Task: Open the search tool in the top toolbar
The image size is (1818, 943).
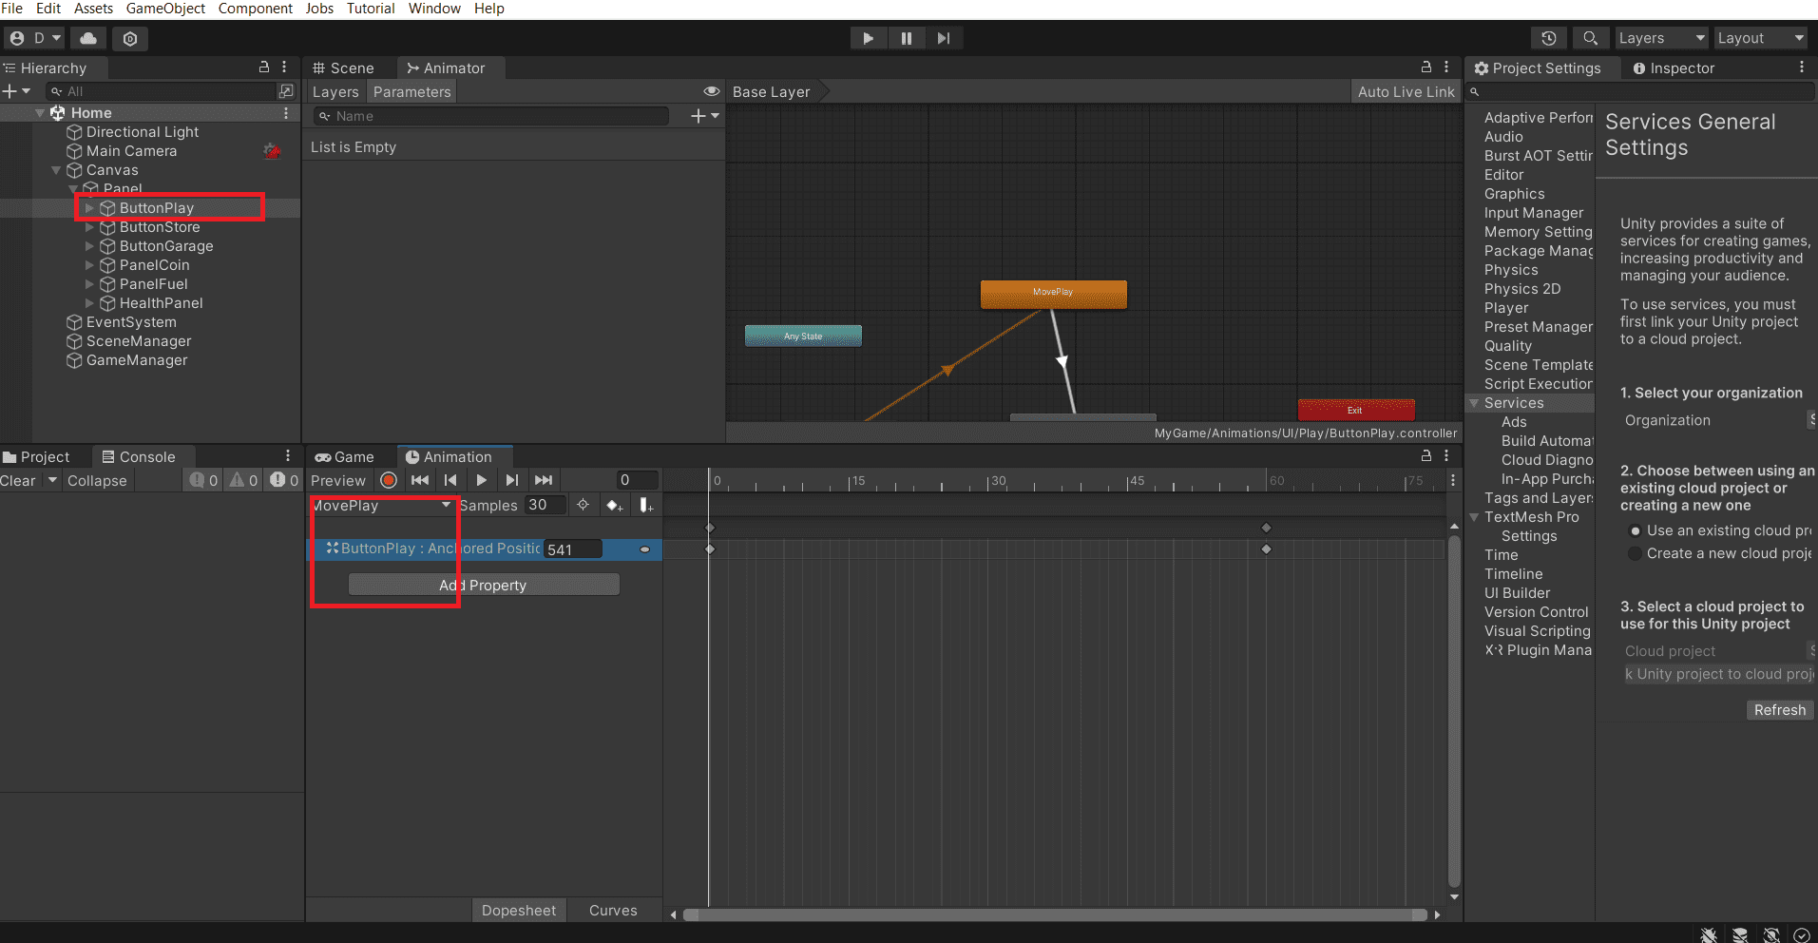Action: pyautogui.click(x=1590, y=38)
